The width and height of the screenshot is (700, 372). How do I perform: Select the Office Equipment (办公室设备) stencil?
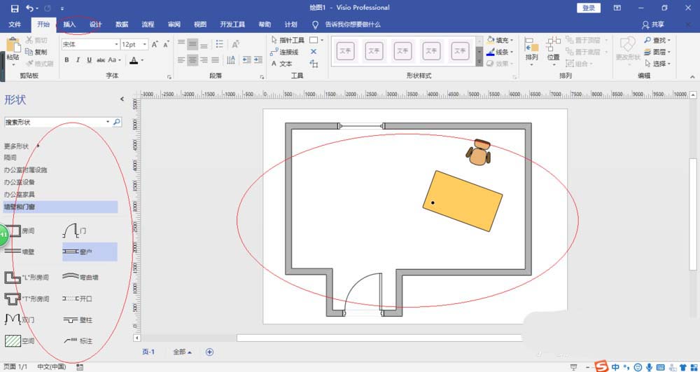pyautogui.click(x=19, y=182)
